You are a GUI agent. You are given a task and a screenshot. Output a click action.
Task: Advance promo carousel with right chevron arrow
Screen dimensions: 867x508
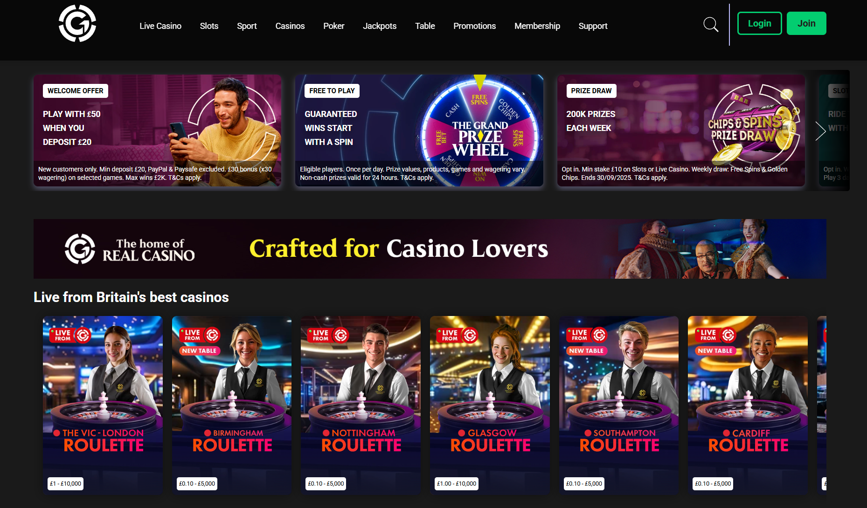coord(820,130)
